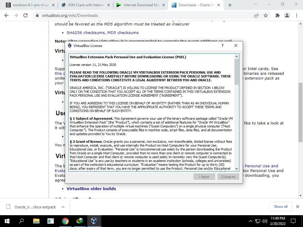Click the license text scroll-down arrow

tap(236, 169)
